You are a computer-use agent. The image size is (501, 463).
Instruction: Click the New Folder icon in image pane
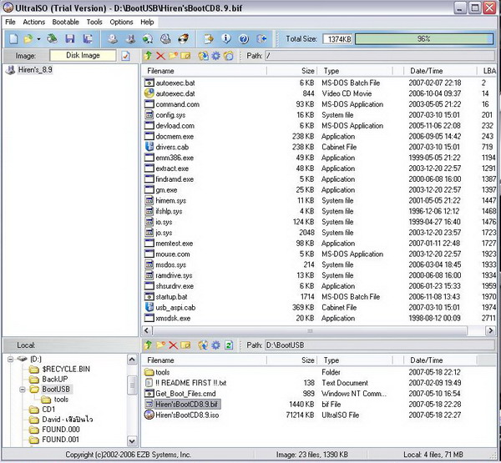[173, 56]
